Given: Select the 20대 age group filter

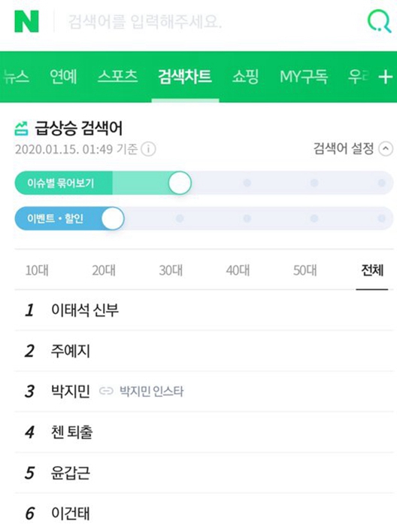Looking at the screenshot, I should click(104, 270).
